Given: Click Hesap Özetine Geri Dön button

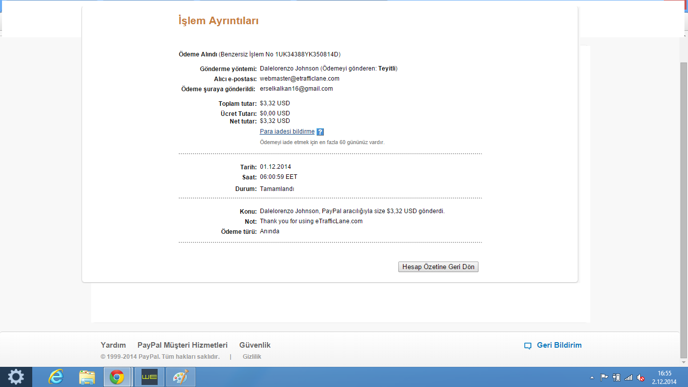Looking at the screenshot, I should (x=438, y=267).
